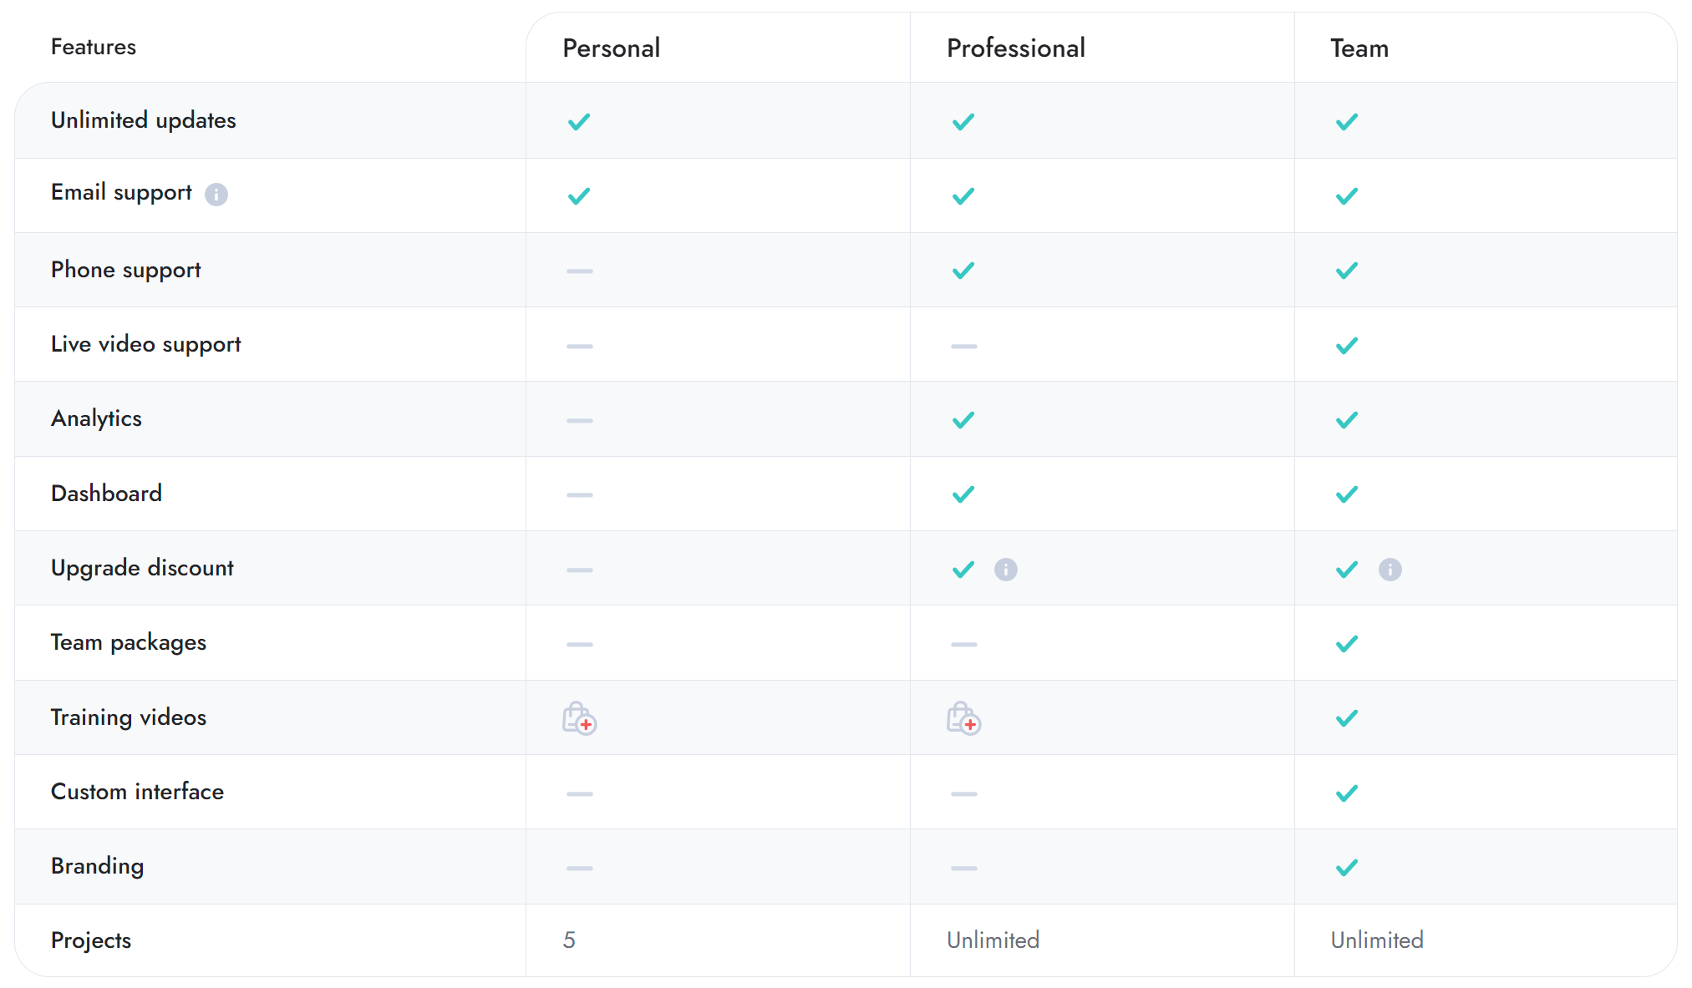The image size is (1692, 988).
Task: Click the info icon next to Email support
Action: 216,195
